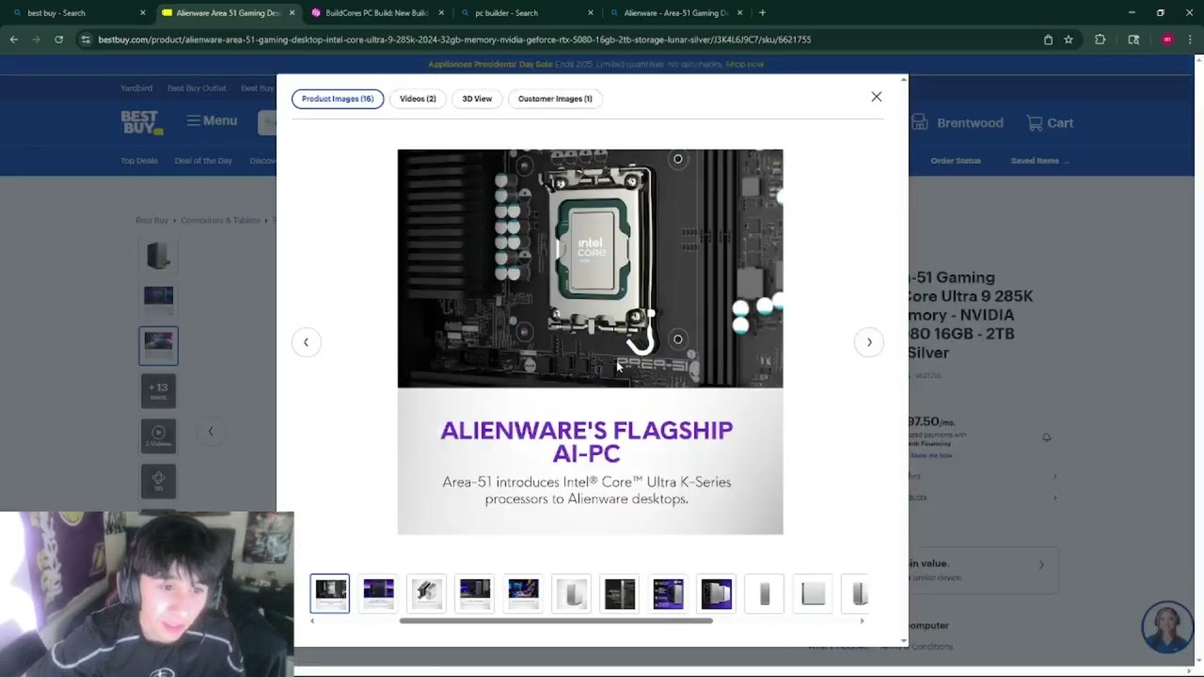Screen dimensions: 1204x677
Task: Reload the Best Buy page
Action: coord(58,39)
